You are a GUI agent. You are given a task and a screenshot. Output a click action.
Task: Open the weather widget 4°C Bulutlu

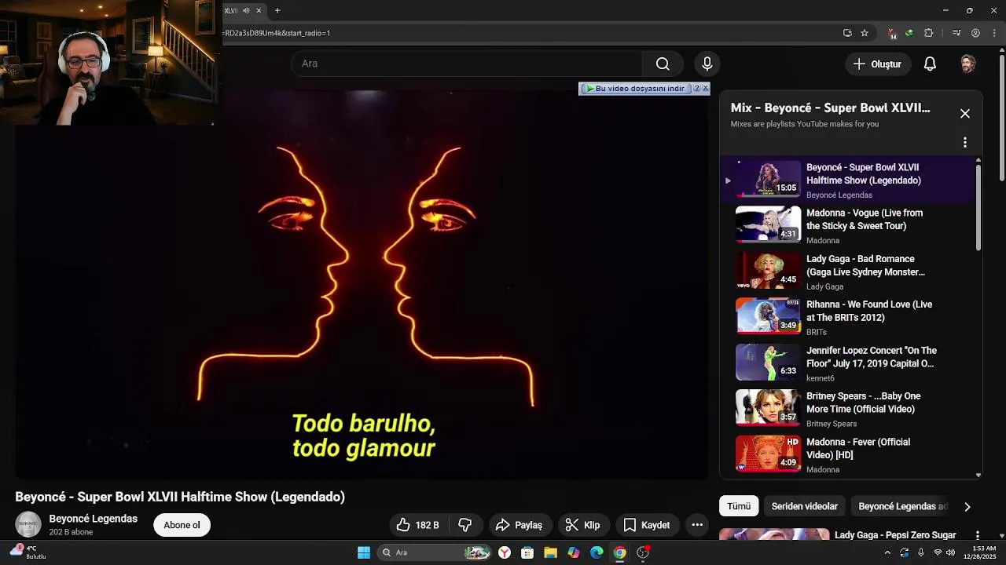click(x=28, y=552)
